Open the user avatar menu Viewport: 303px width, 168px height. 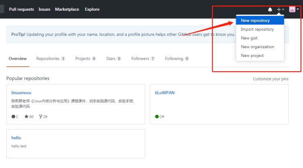[294, 9]
